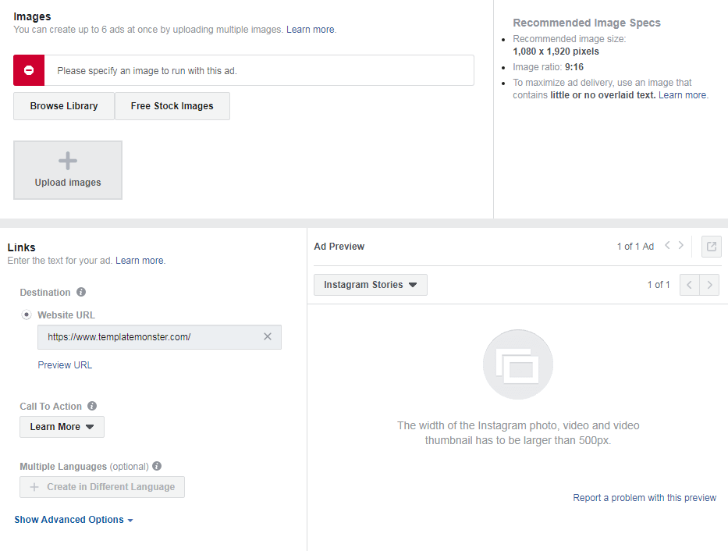Click the Call To Action info icon
This screenshot has height=551, width=728.
click(x=92, y=407)
